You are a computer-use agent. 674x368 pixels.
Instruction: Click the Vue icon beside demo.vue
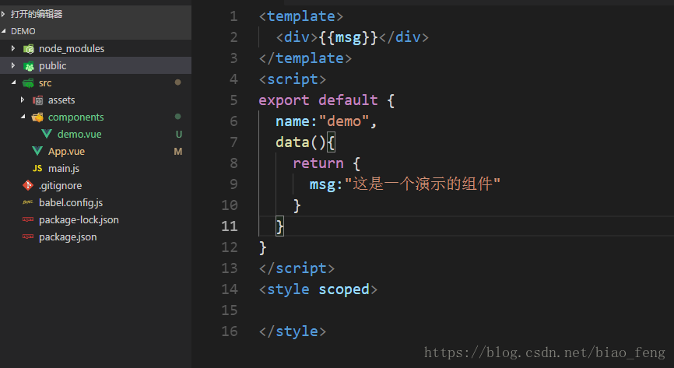tap(47, 134)
